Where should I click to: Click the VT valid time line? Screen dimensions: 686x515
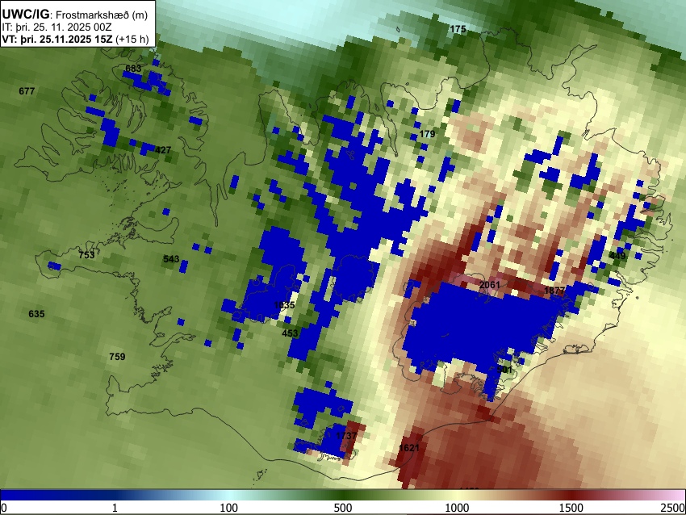pos(75,39)
